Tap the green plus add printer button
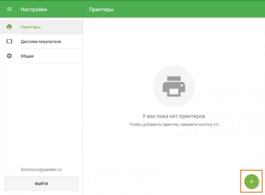Image resolution: width=265 pixels, height=195 pixels. 251,182
